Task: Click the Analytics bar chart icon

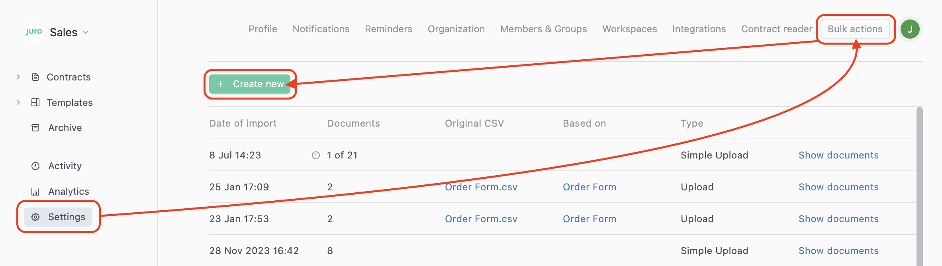Action: point(35,192)
